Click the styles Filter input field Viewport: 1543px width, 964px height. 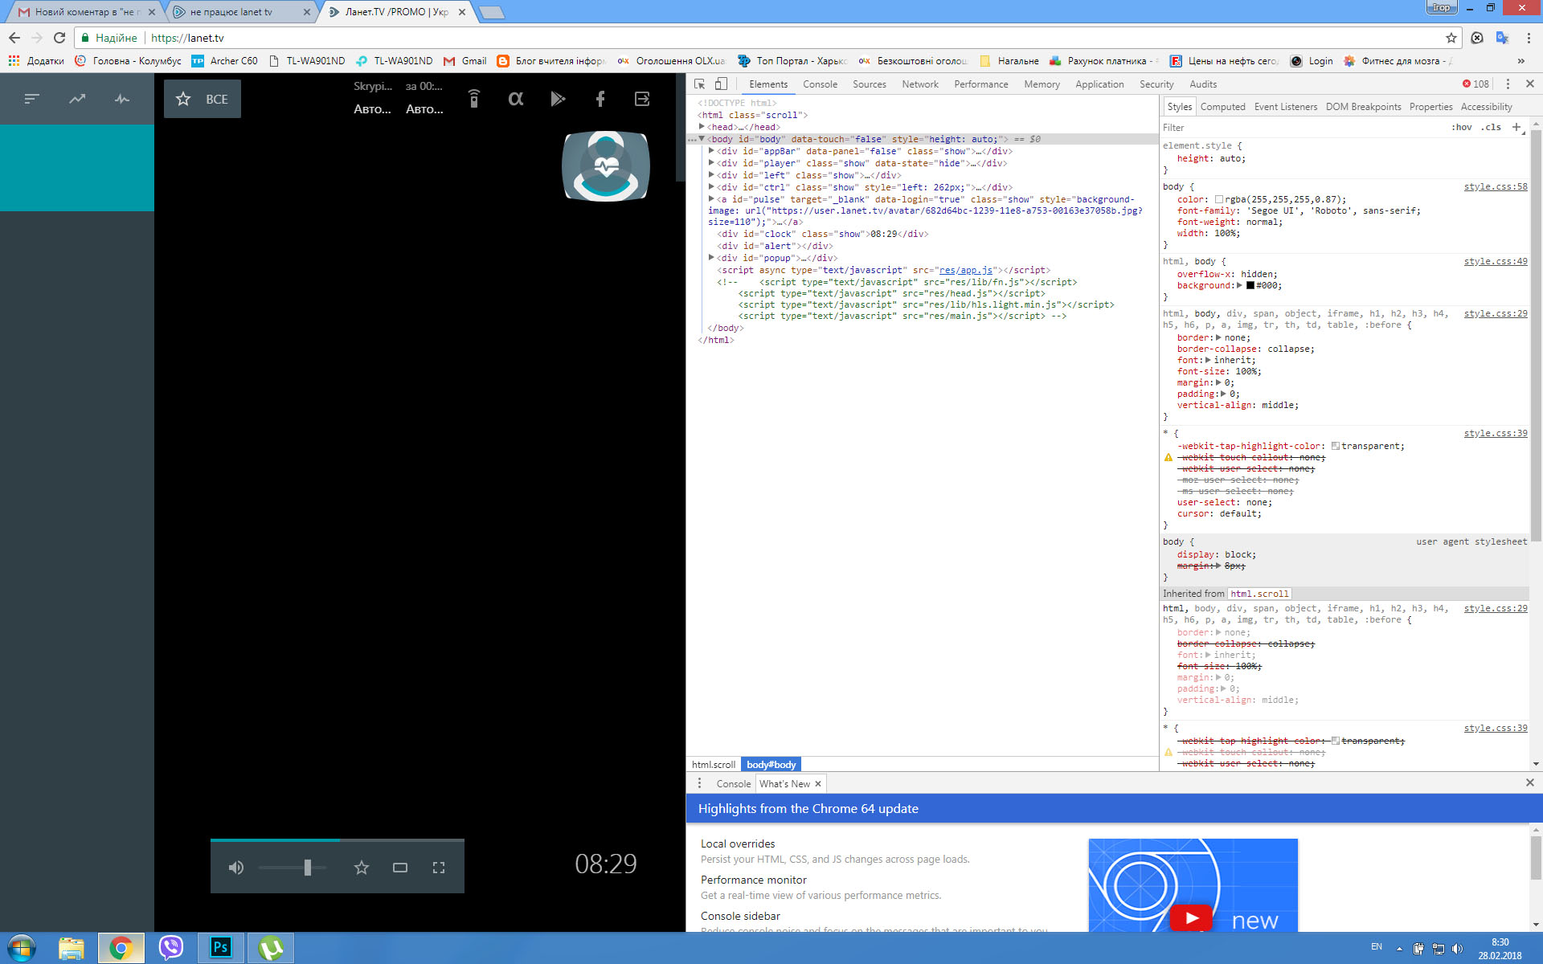tap(1286, 127)
